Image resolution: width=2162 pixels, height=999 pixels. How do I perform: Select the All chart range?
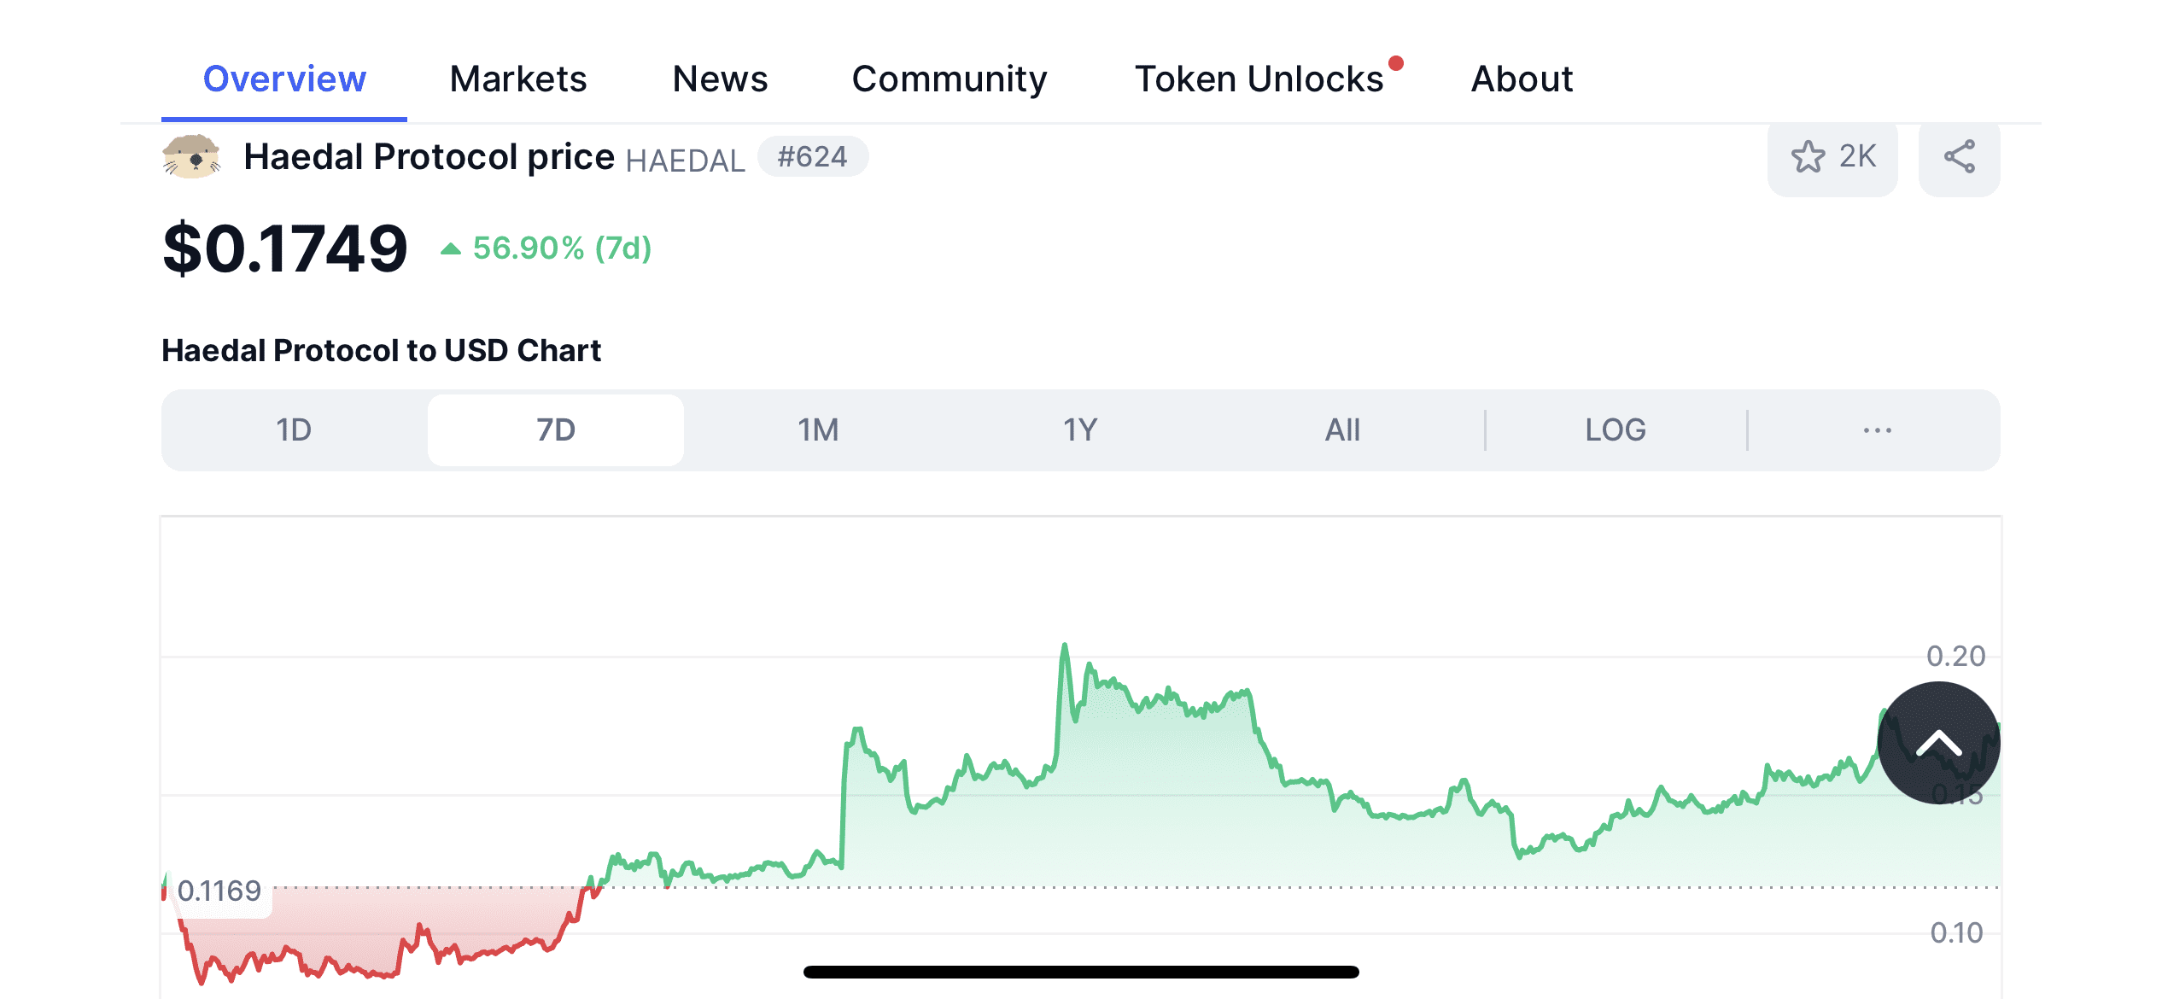[x=1342, y=430]
